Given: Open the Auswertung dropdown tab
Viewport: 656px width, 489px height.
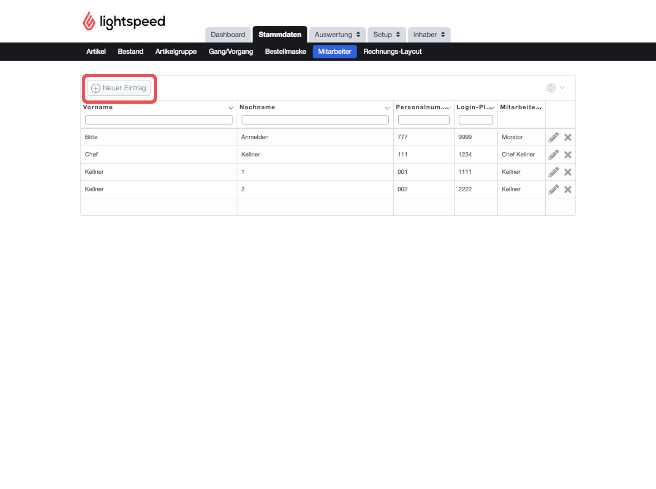Looking at the screenshot, I should (338, 34).
